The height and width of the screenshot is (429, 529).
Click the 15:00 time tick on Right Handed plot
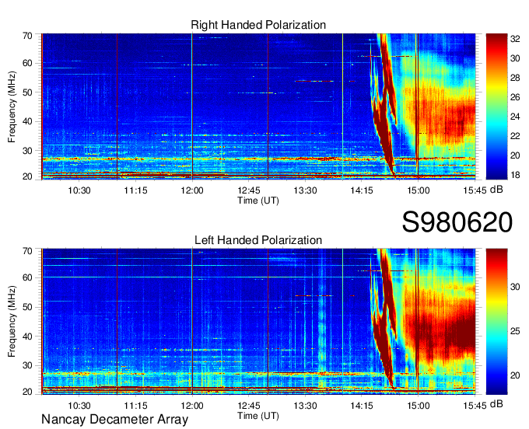point(418,190)
